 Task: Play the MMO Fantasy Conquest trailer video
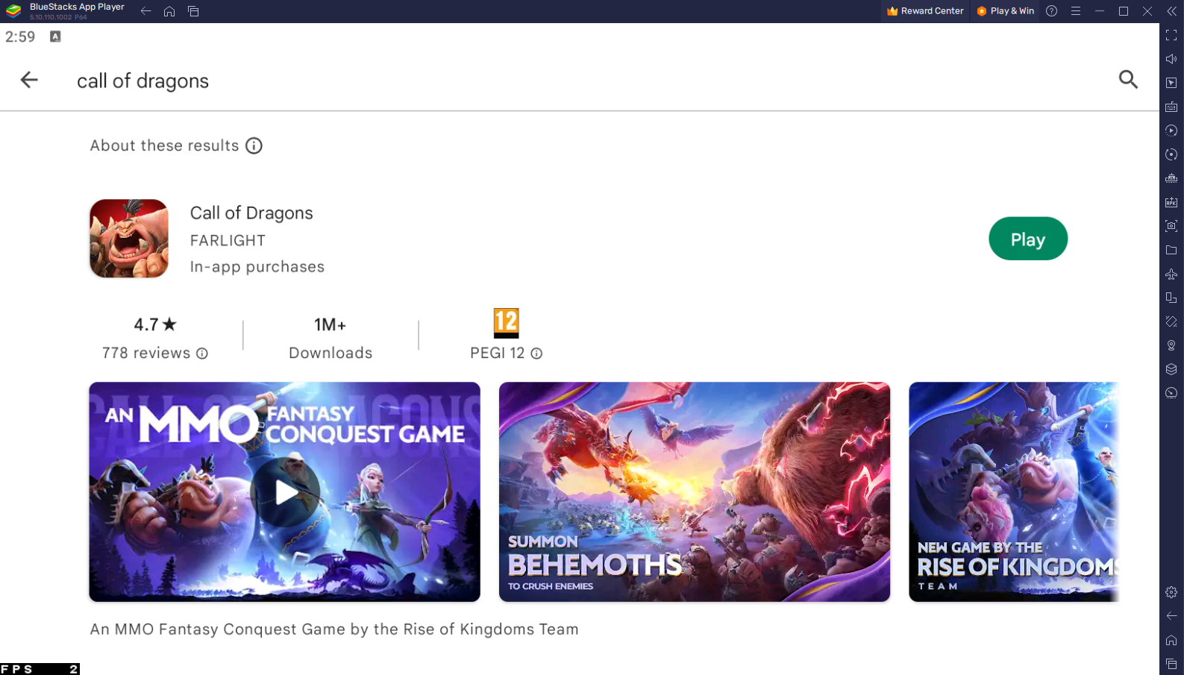(285, 492)
